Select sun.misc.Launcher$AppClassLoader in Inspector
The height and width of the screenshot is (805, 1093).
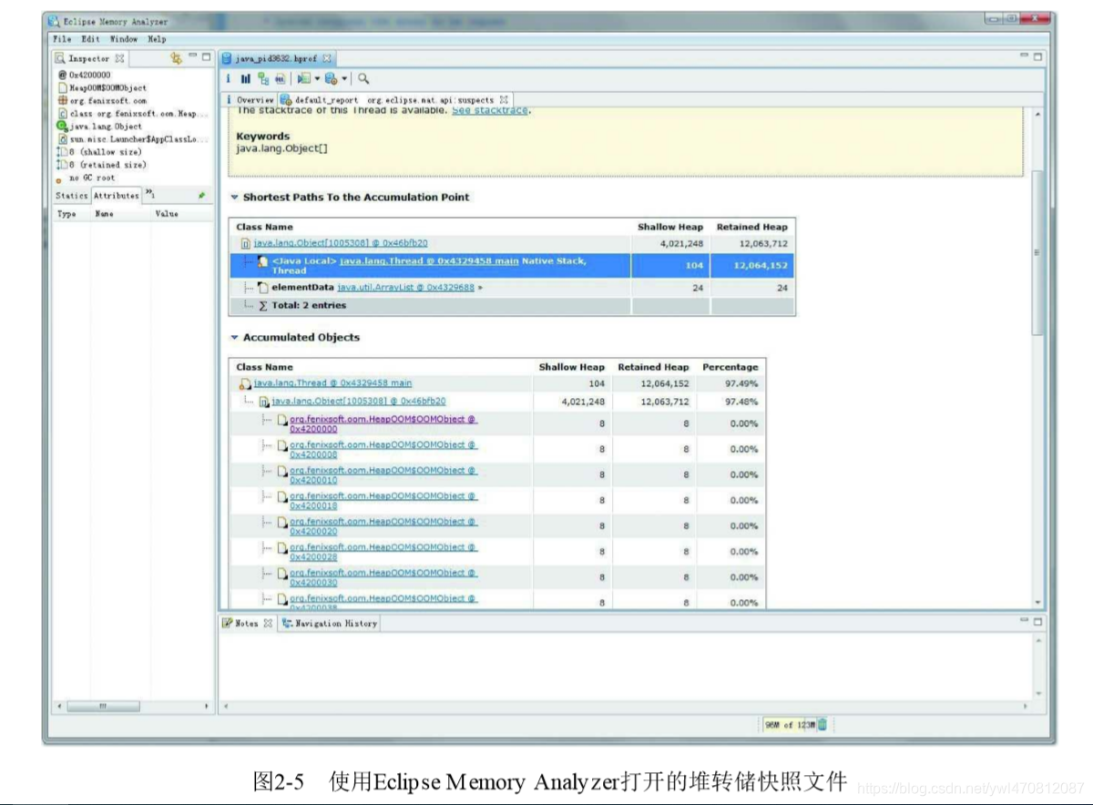pyautogui.click(x=133, y=138)
